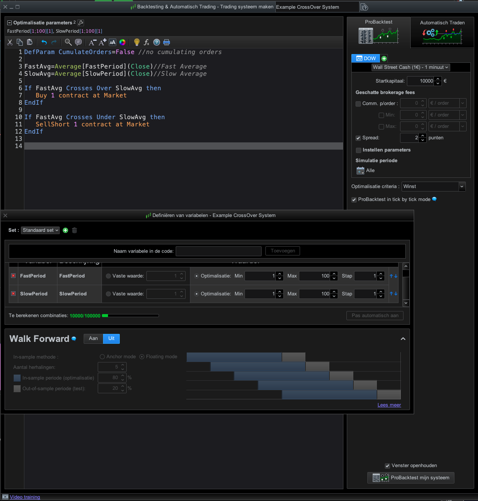Open the search magnifier tool
Screen dimensions: 478x501
68,42
